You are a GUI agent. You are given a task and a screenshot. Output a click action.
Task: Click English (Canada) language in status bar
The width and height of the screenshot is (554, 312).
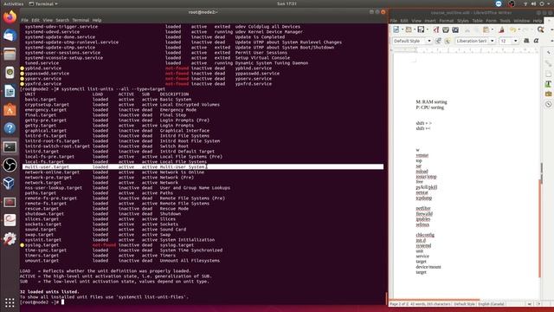pyautogui.click(x=491, y=304)
